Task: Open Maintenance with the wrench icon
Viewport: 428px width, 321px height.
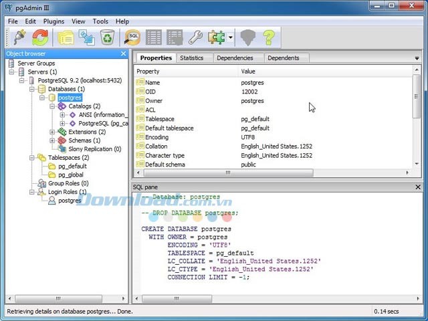Action: (195, 37)
